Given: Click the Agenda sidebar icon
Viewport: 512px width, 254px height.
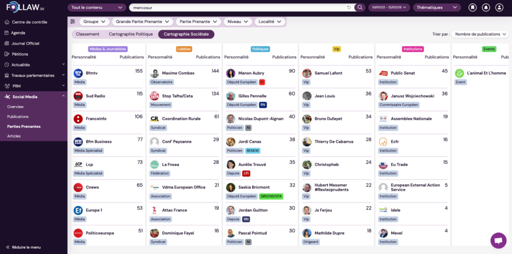Looking at the screenshot, I should coord(7,33).
